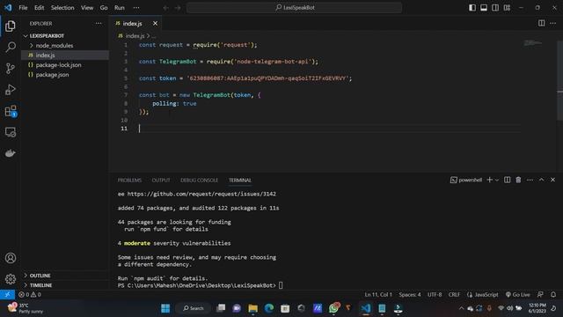Close the terminal panel
Screen dimensions: 563x317
coord(553,180)
